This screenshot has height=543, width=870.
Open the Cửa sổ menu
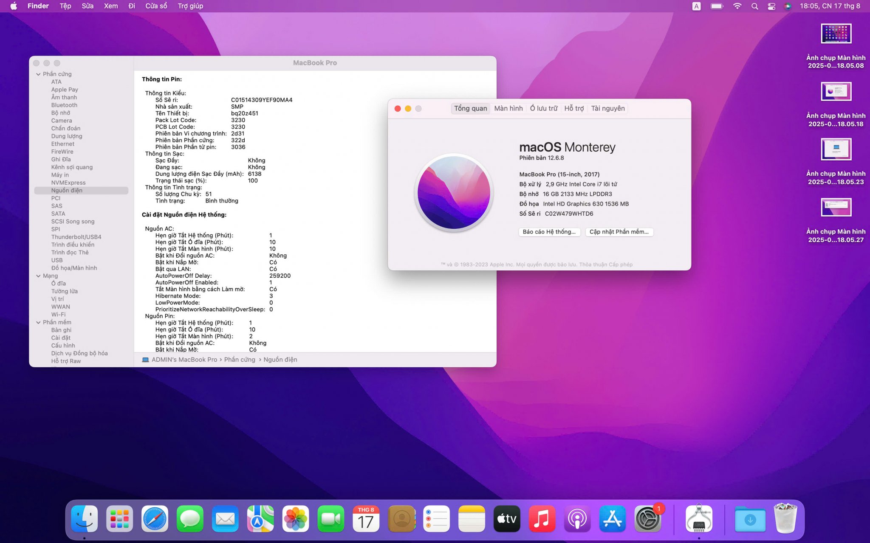pyautogui.click(x=156, y=6)
